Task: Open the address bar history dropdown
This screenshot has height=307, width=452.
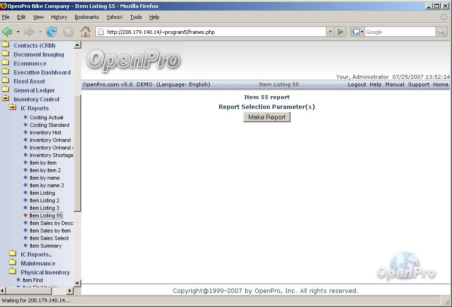Action: coord(330,32)
